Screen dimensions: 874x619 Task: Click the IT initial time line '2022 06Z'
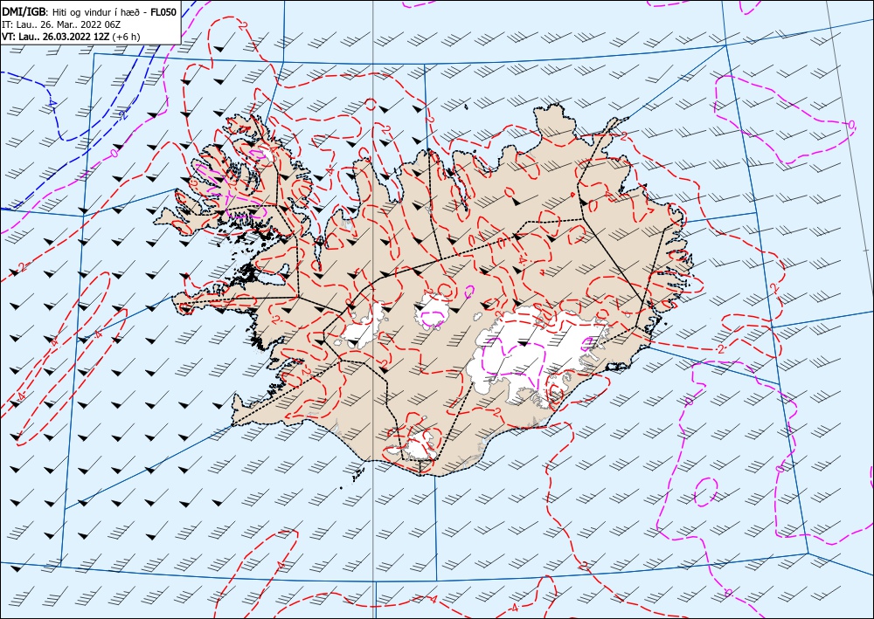coord(101,24)
